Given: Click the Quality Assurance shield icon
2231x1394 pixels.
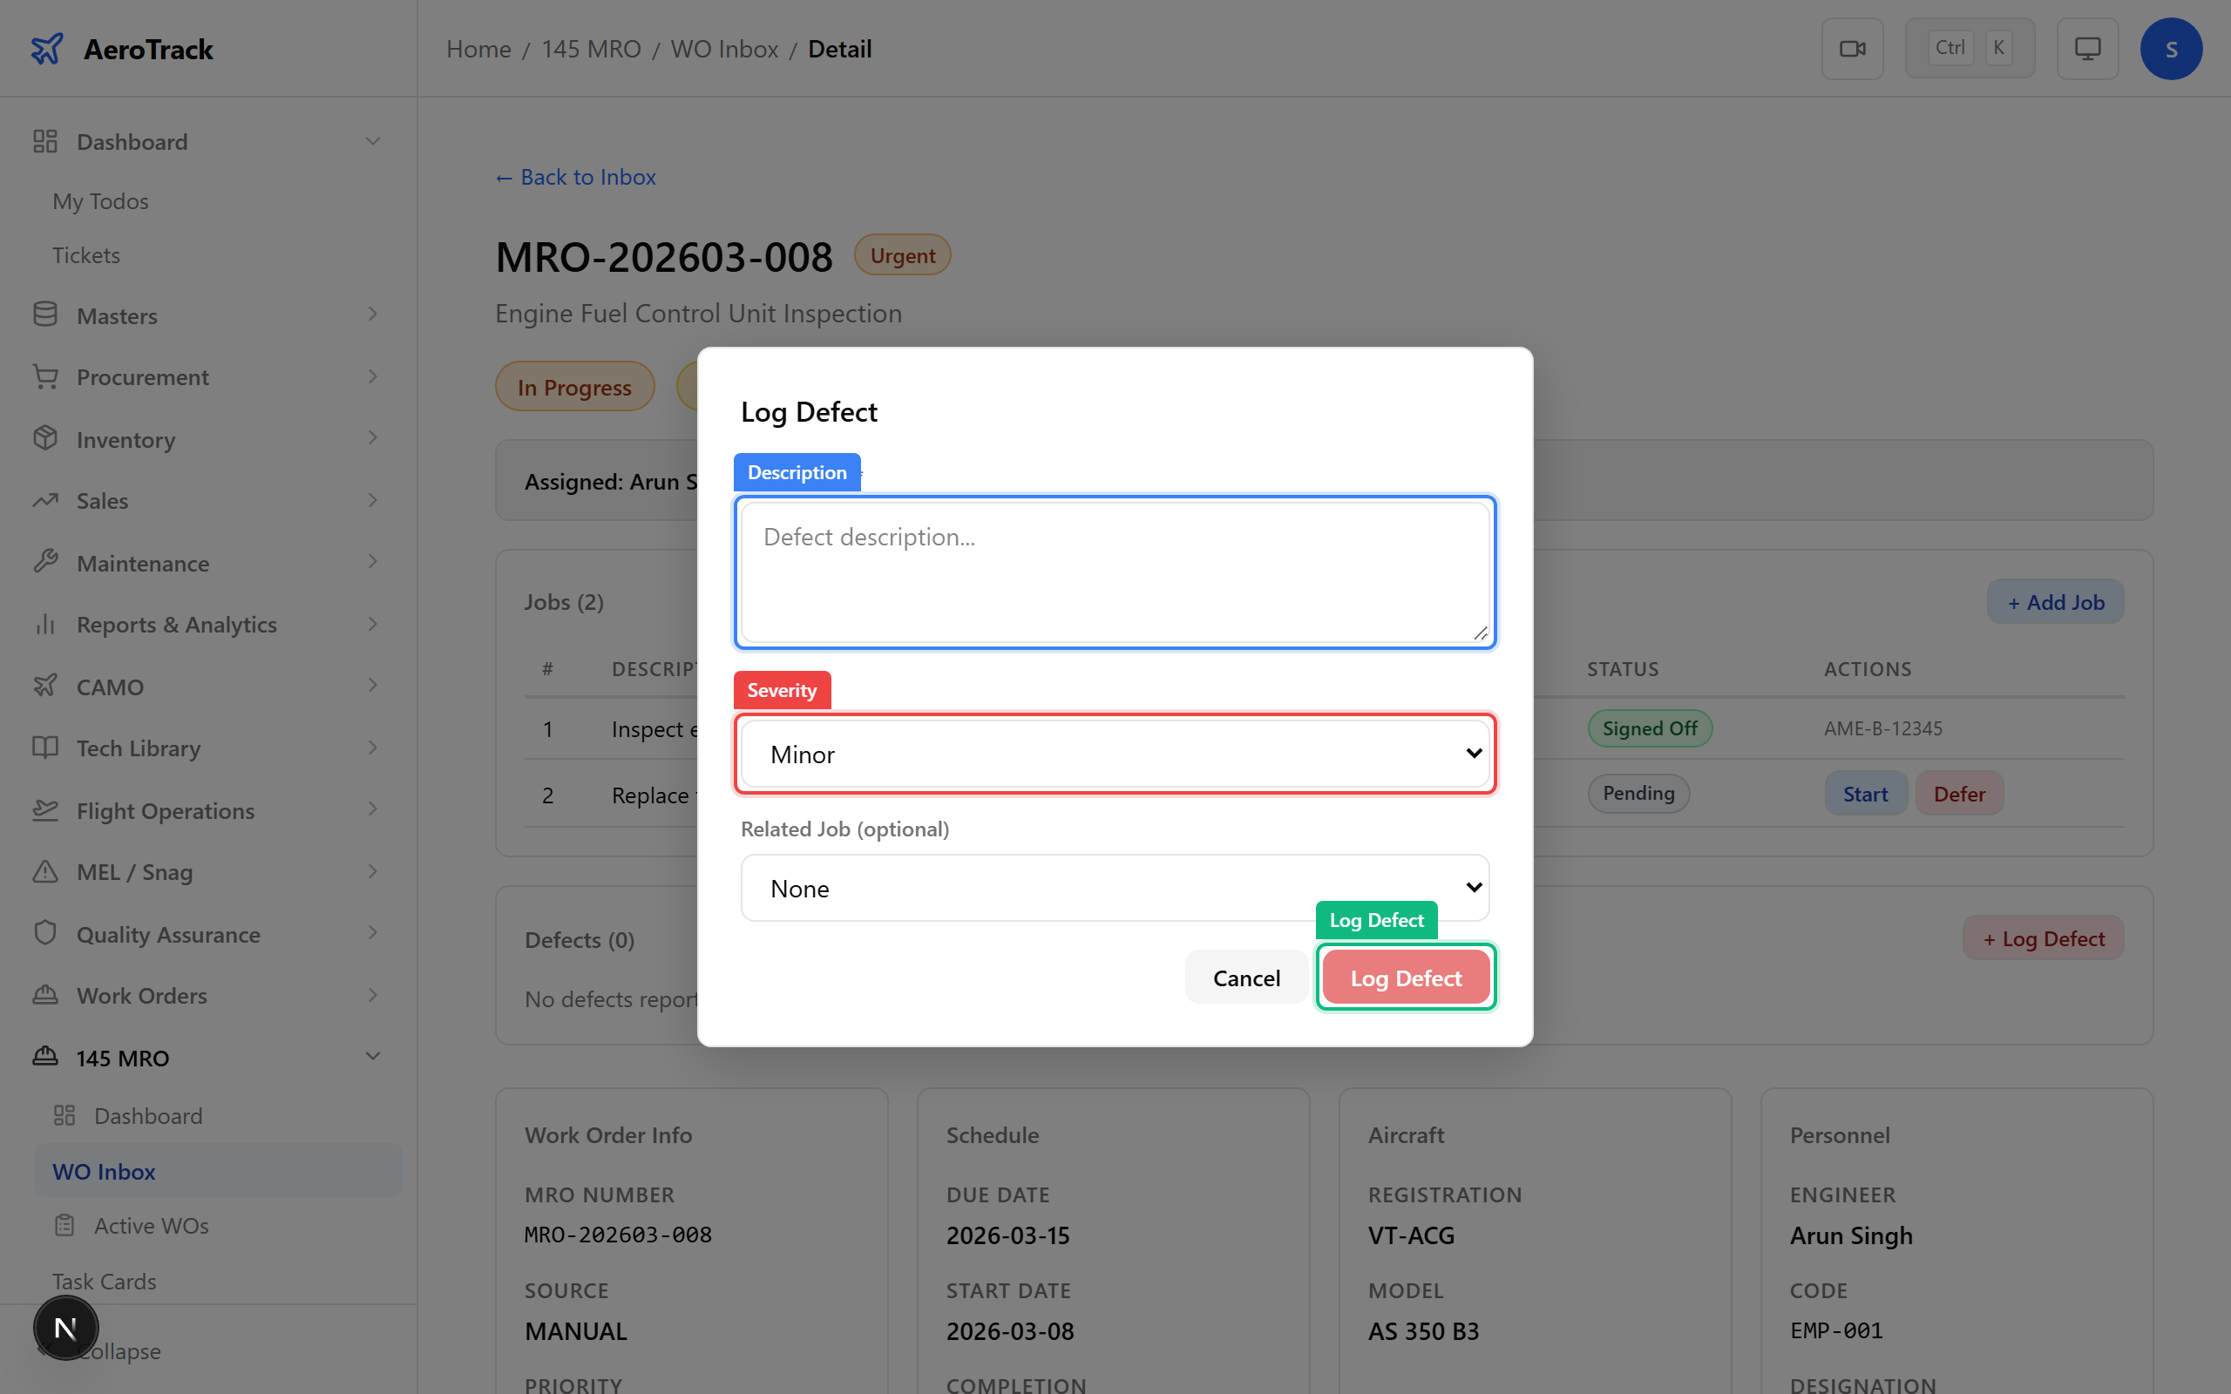Looking at the screenshot, I should pyautogui.click(x=45, y=933).
